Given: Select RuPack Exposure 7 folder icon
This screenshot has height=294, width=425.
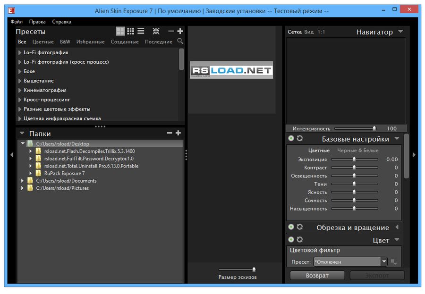Looking at the screenshot, I should click(x=38, y=173).
